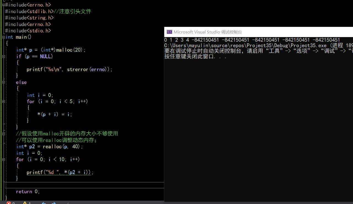Click the debug console window icon
Image resolution: width=353 pixels, height=204 pixels.
click(169, 32)
